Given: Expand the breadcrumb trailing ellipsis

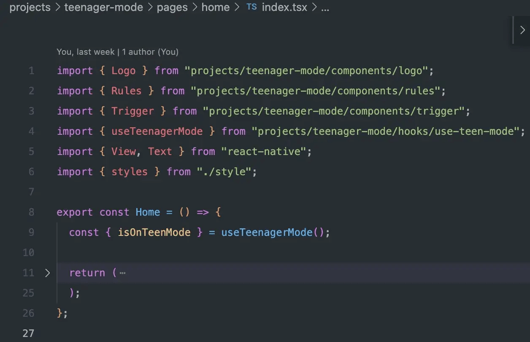Looking at the screenshot, I should pos(325,8).
